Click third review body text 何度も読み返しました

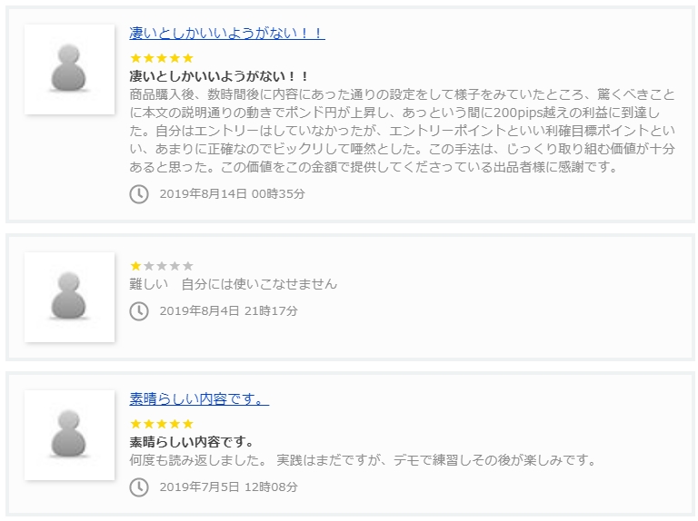coord(363,460)
